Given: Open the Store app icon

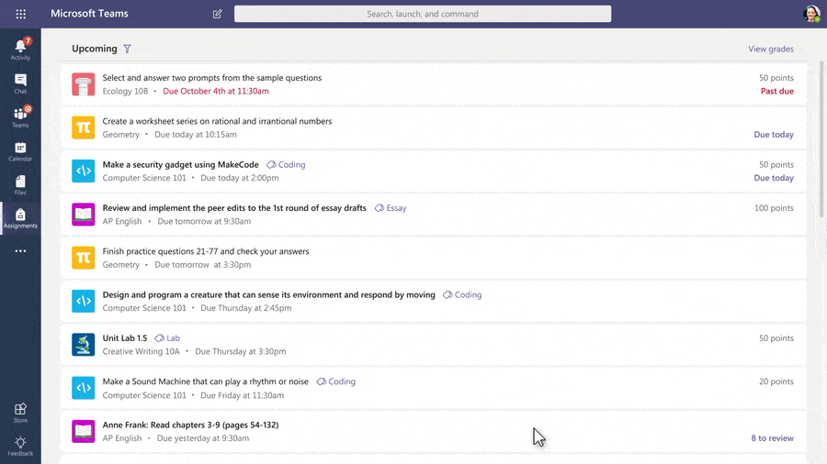Looking at the screenshot, I should [x=20, y=412].
